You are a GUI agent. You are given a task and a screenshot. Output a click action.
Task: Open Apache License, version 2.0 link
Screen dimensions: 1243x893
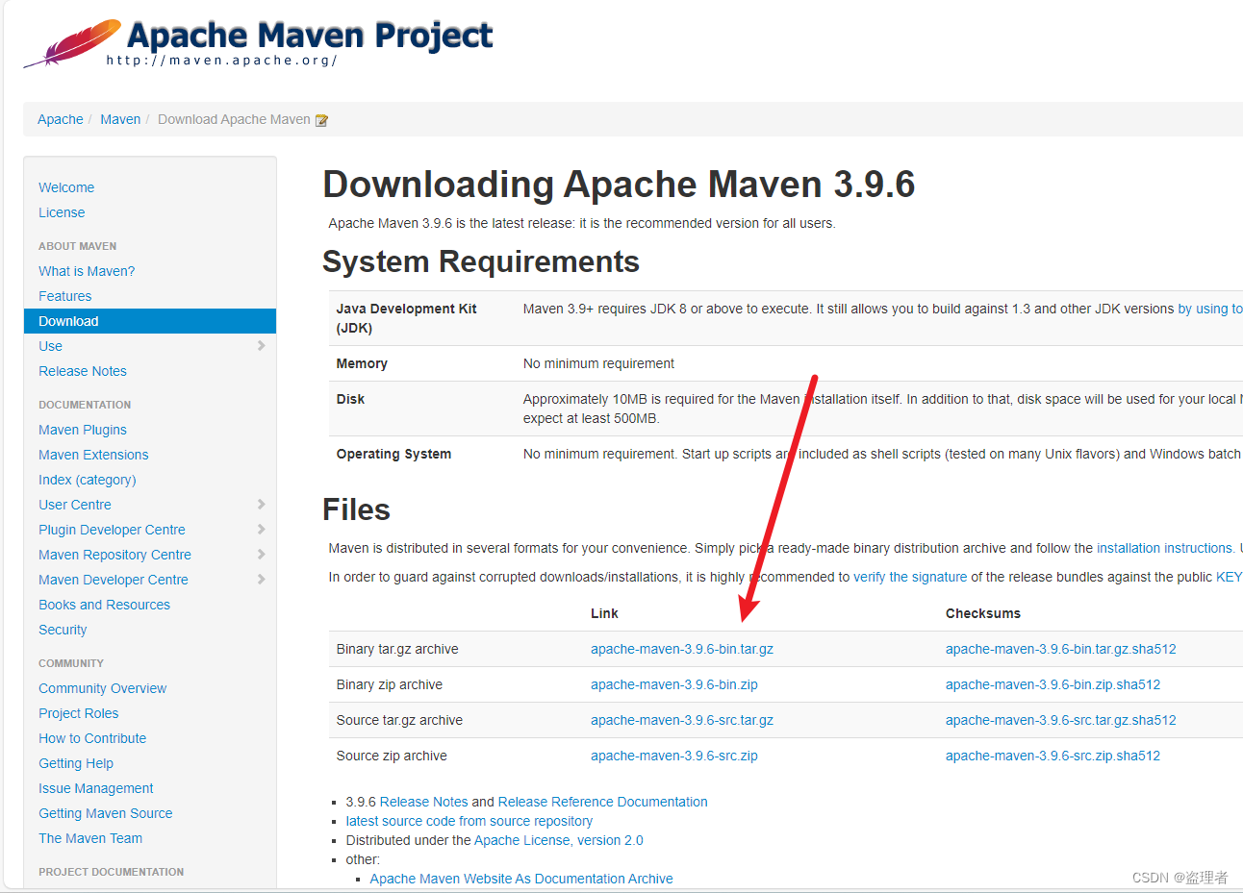(x=559, y=840)
